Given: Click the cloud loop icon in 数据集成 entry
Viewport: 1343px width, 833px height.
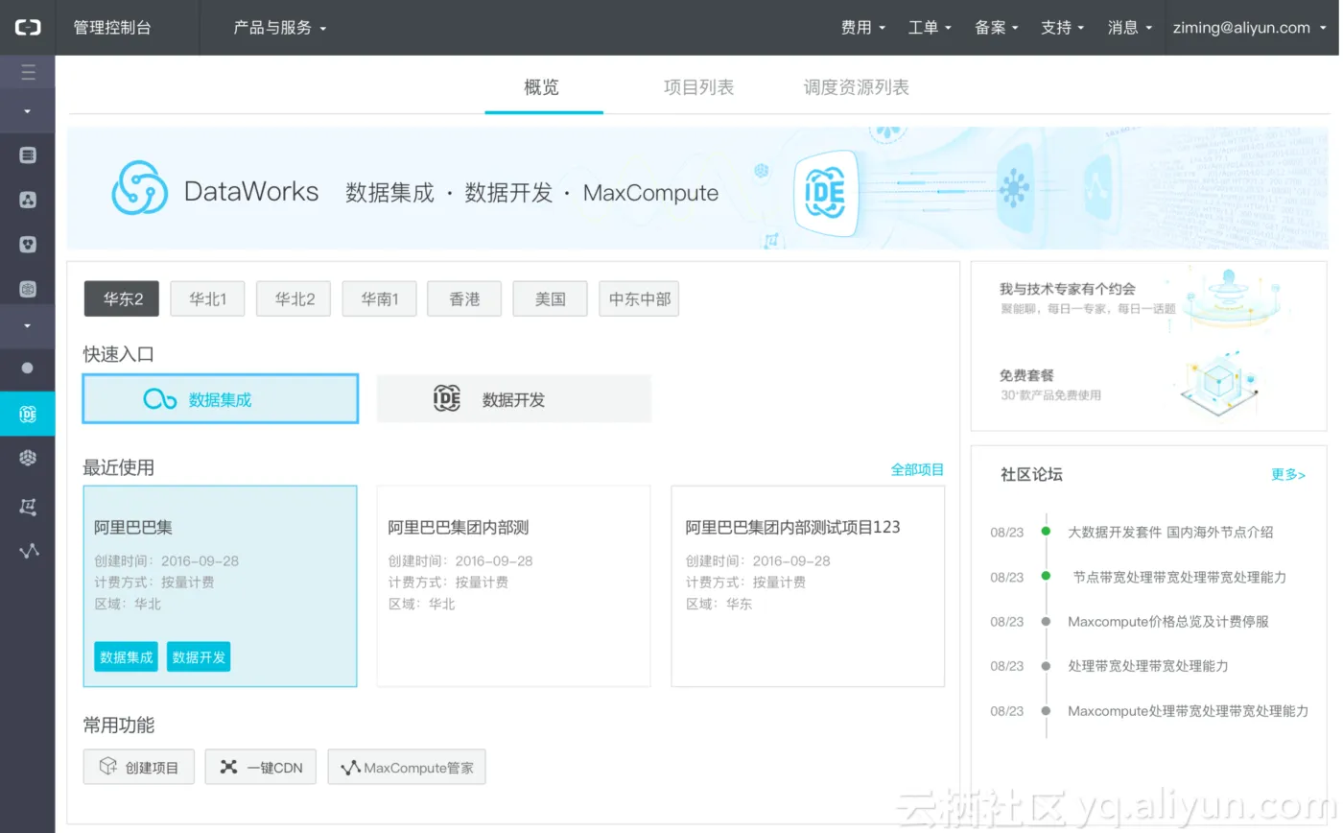Looking at the screenshot, I should coord(160,399).
